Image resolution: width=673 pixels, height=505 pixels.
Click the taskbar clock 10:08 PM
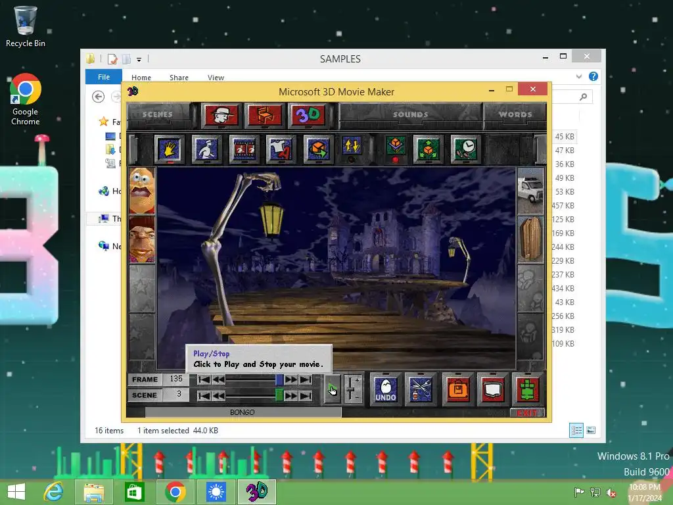point(645,487)
